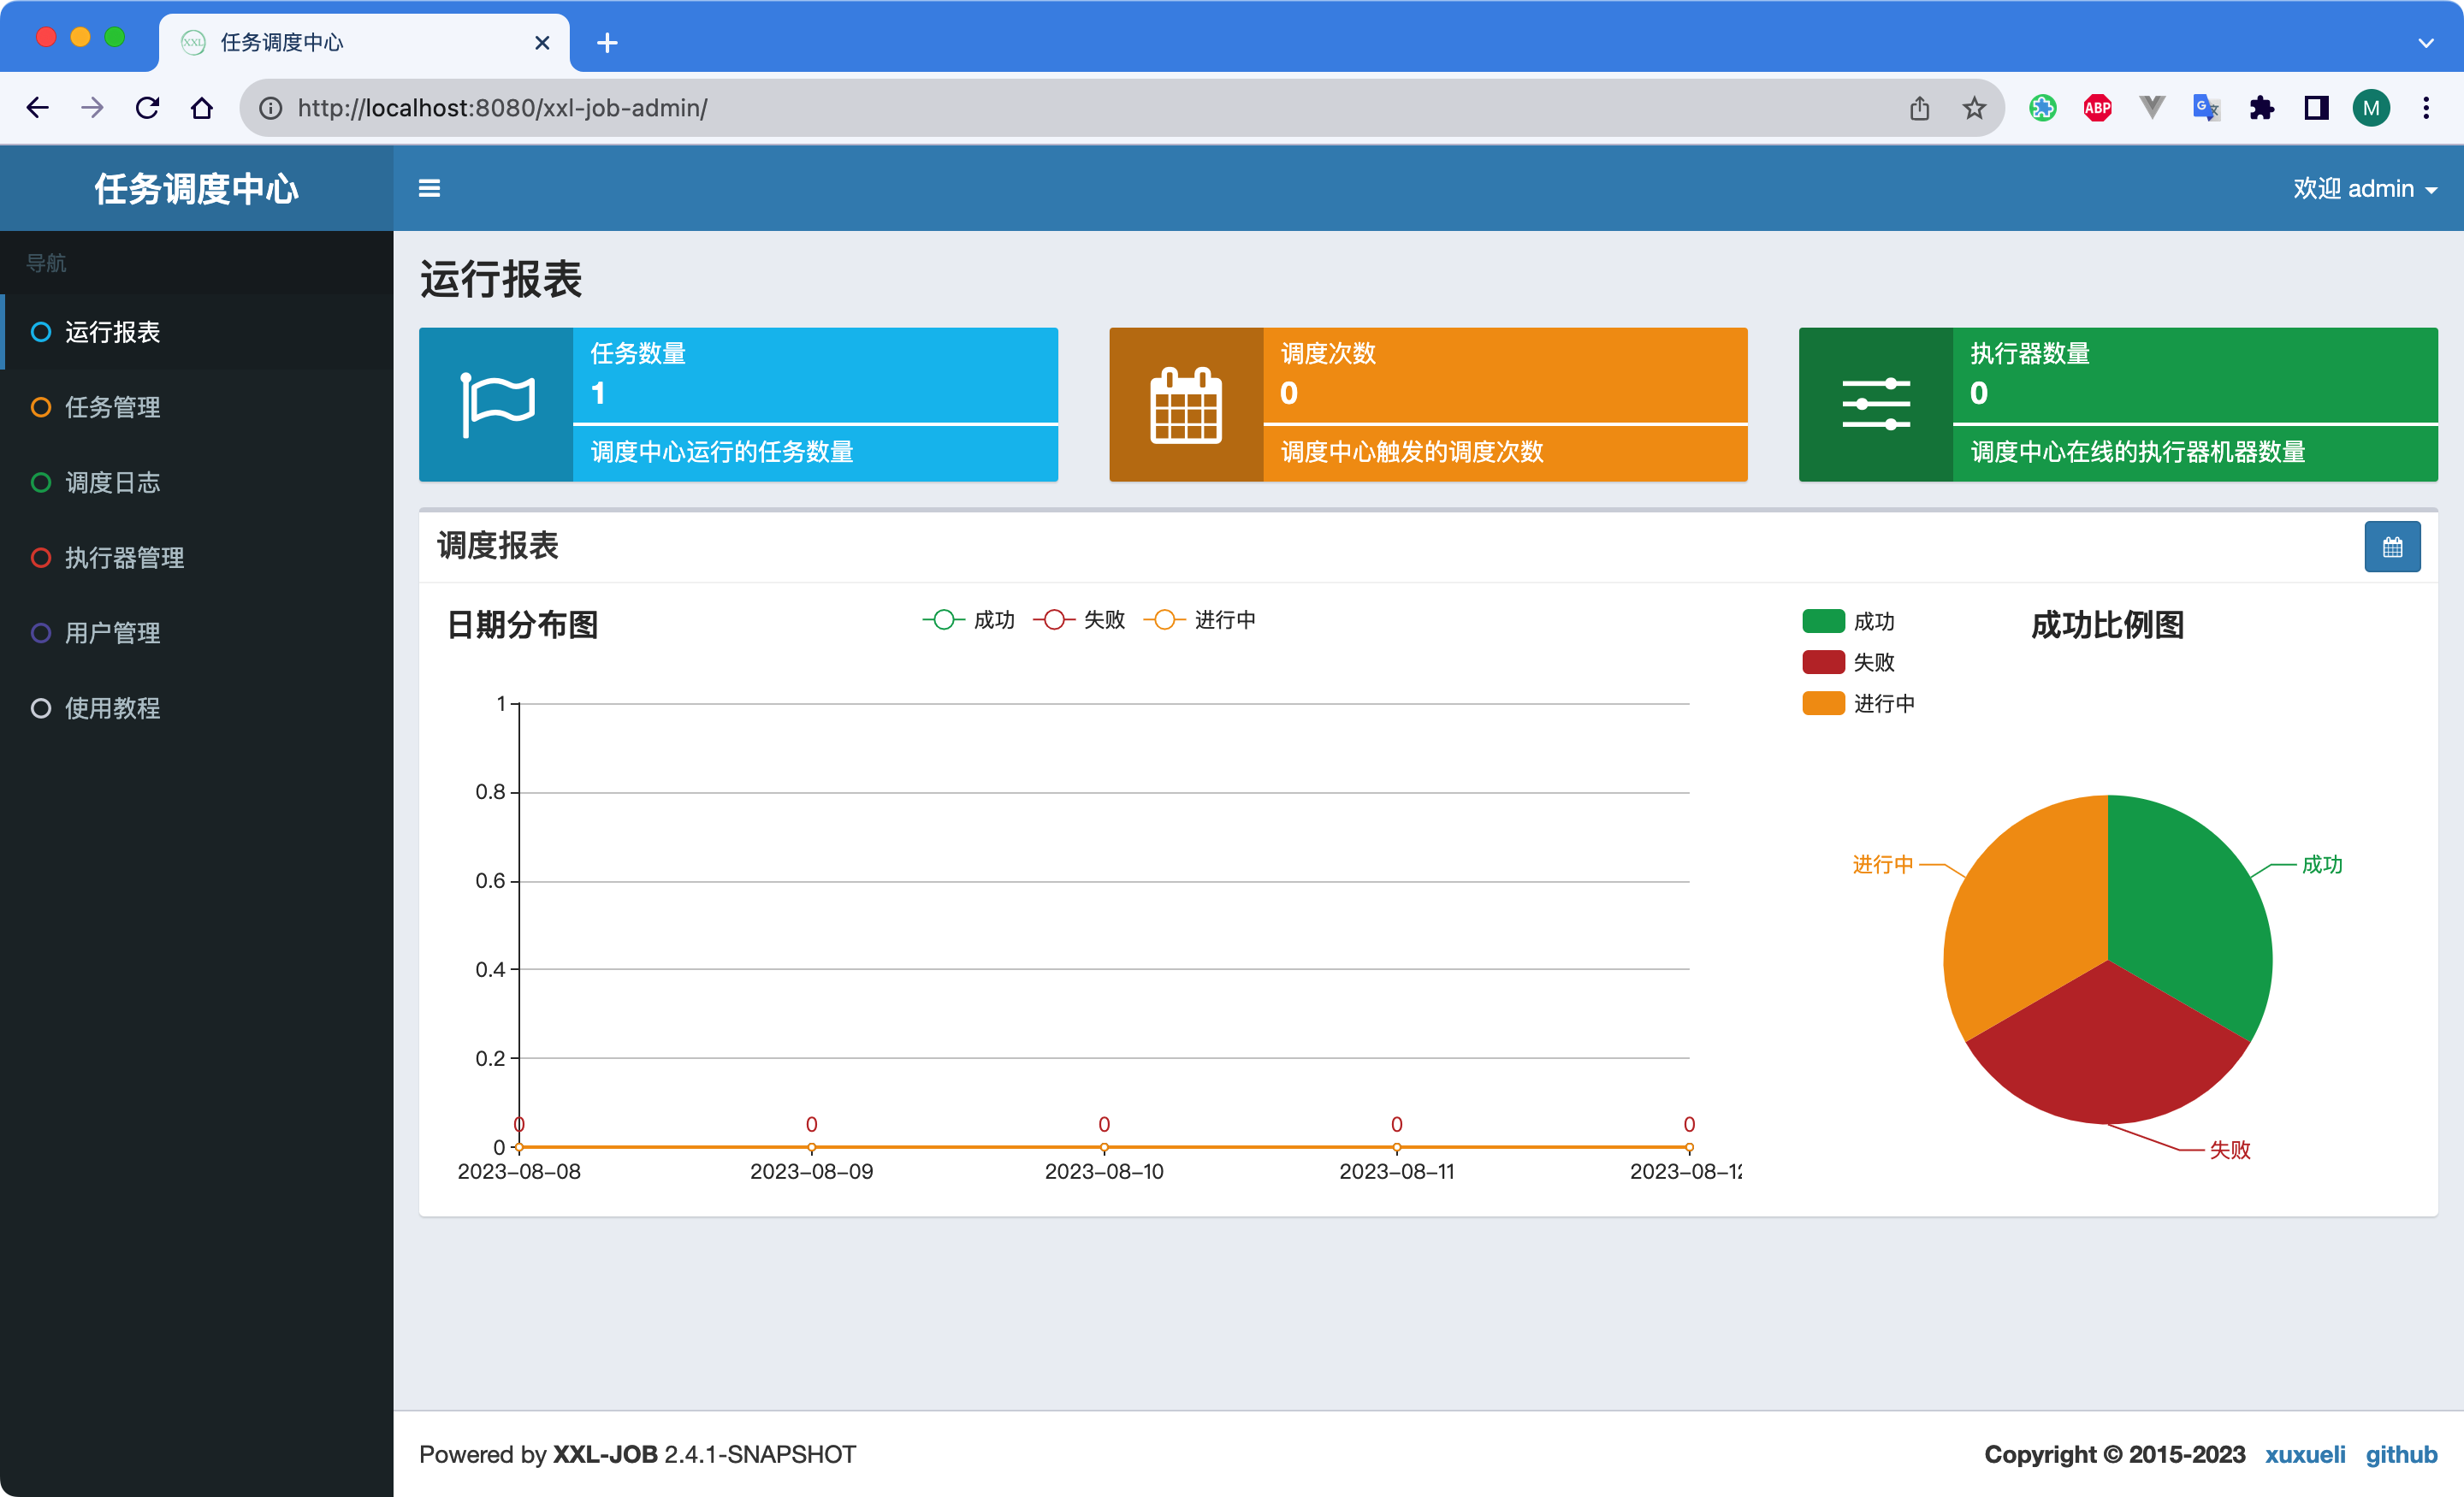Click the flag icon on task count card
This screenshot has height=1497, width=2464.
(497, 405)
